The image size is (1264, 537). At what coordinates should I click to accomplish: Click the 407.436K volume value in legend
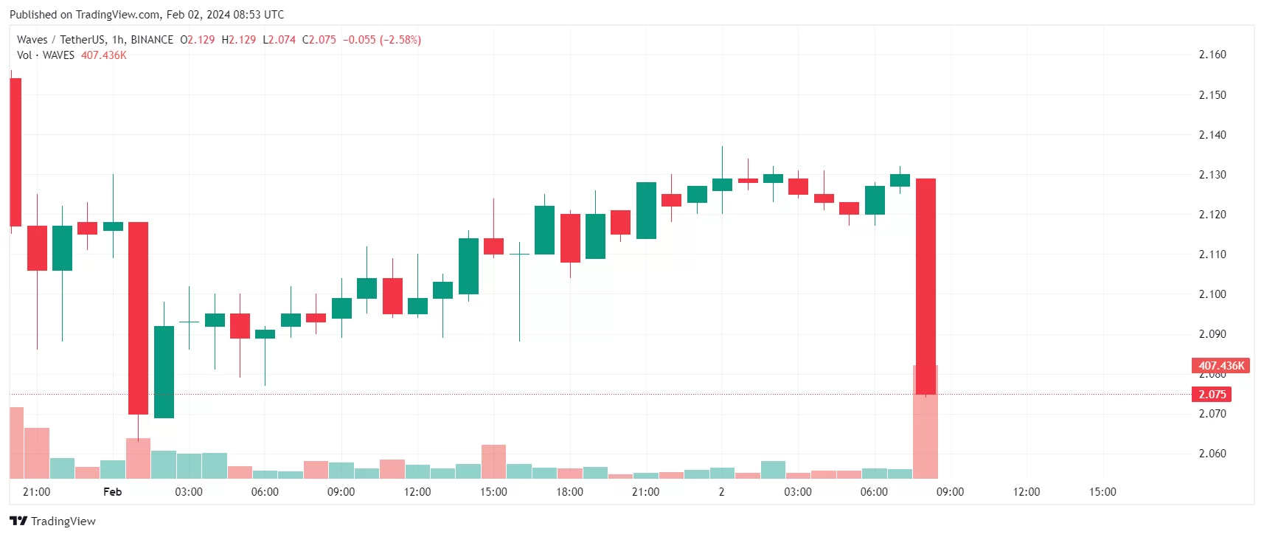tap(104, 55)
